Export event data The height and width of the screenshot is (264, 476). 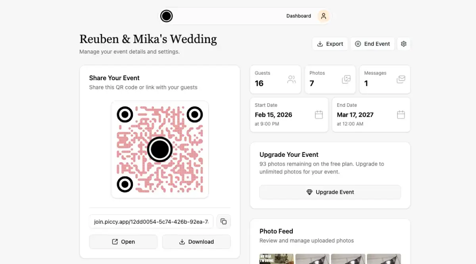pyautogui.click(x=330, y=44)
